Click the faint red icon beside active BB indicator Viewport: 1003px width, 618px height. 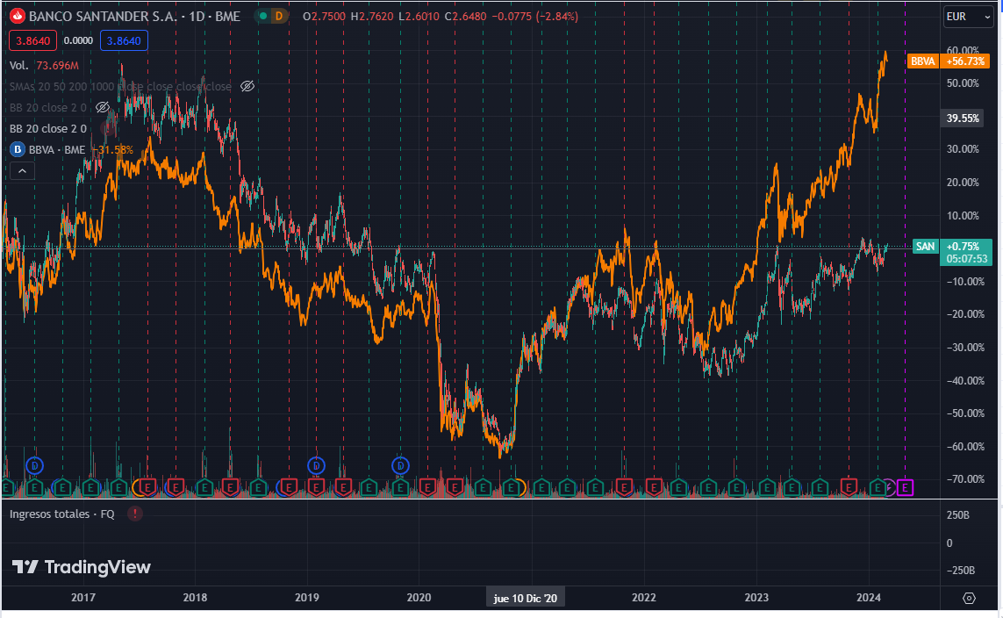click(x=109, y=128)
